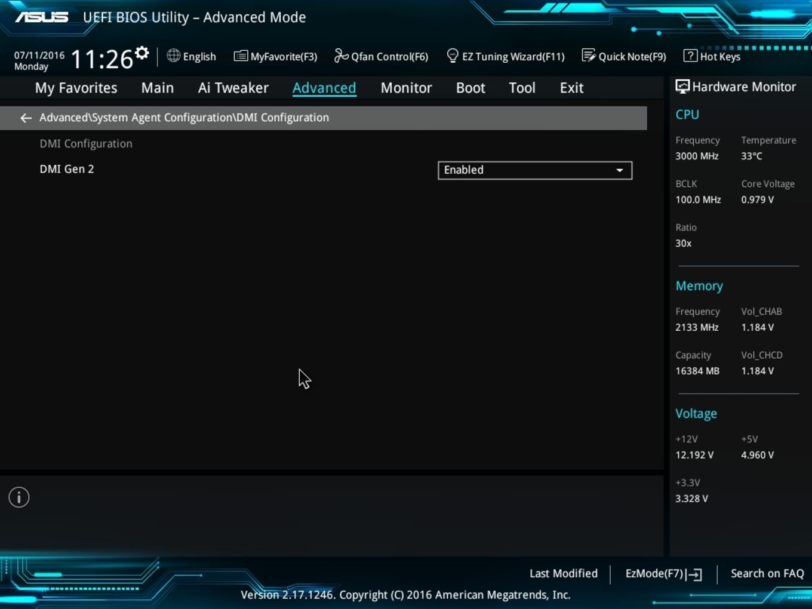Click the MyFavorite list icon

pos(241,56)
